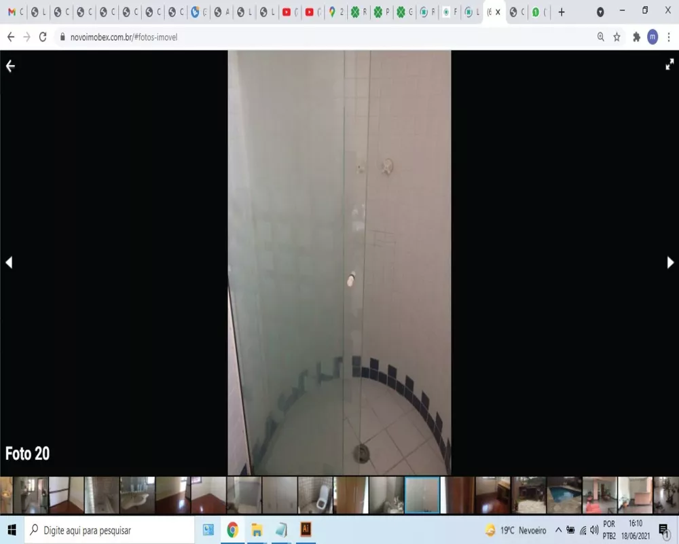Click the POR PTB2 language indicator
679x544 pixels.
(x=609, y=530)
